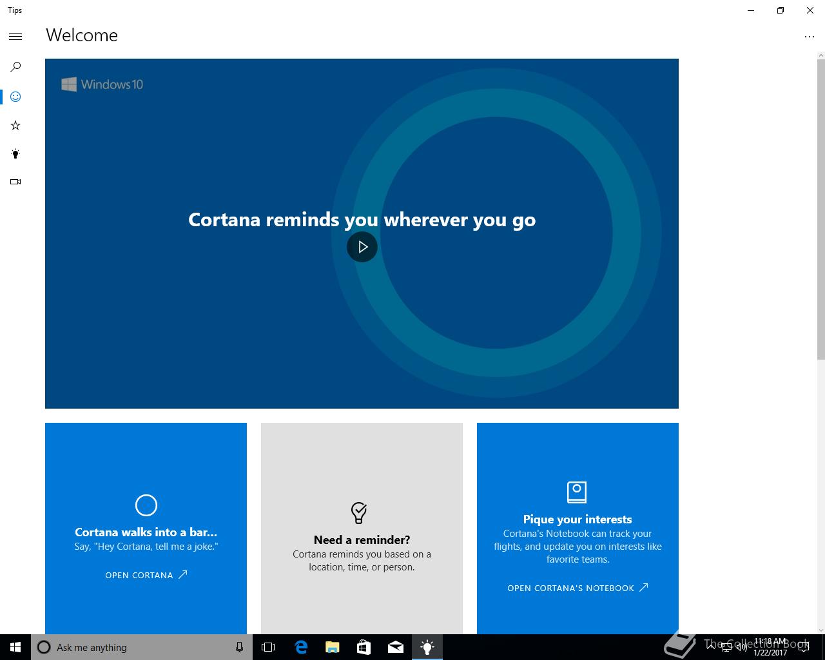Click the Cortana circle in taskbar search
825x660 pixels.
(x=44, y=647)
